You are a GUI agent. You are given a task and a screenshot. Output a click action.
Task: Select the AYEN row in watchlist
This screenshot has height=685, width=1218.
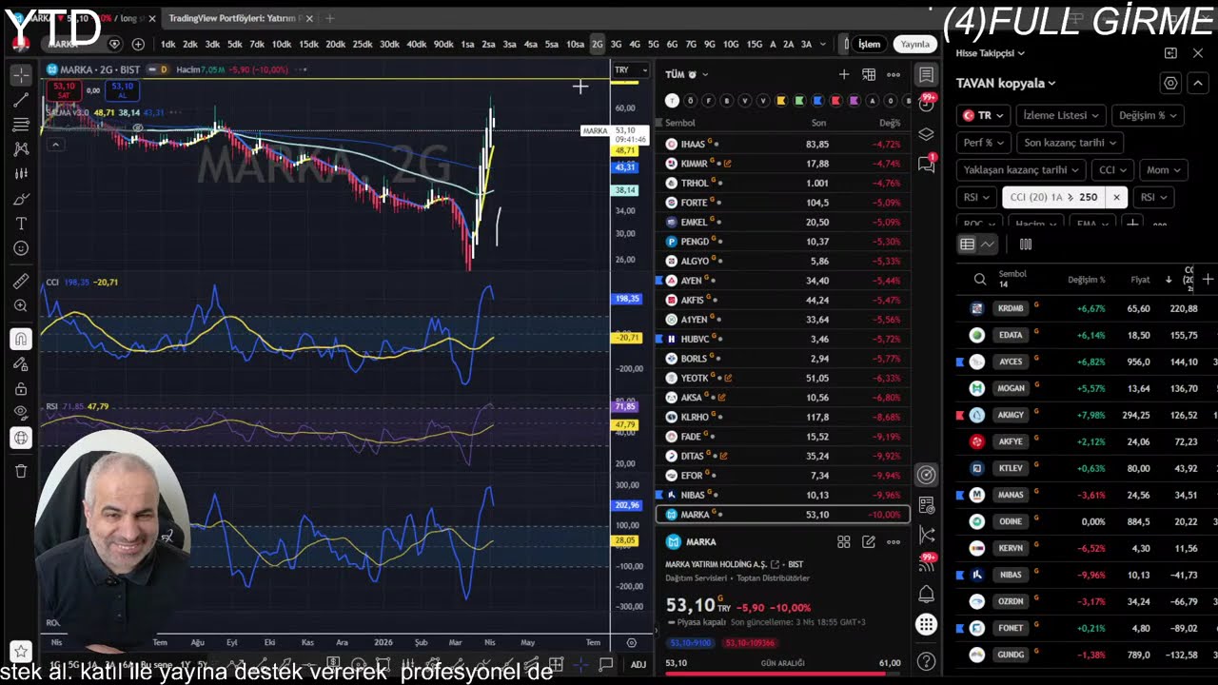coord(782,281)
